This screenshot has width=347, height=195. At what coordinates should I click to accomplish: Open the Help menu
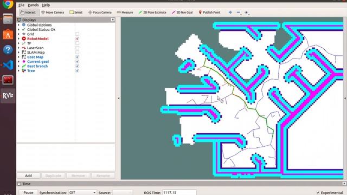46,5
